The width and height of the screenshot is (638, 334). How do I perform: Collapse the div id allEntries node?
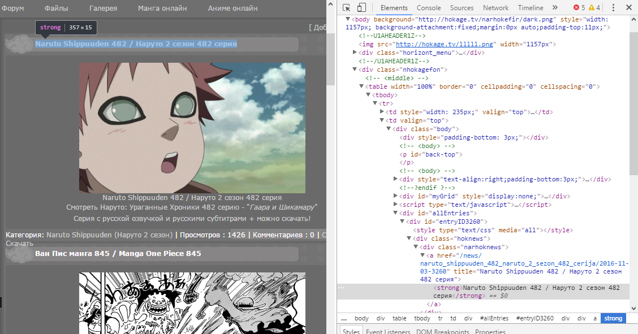click(x=395, y=213)
